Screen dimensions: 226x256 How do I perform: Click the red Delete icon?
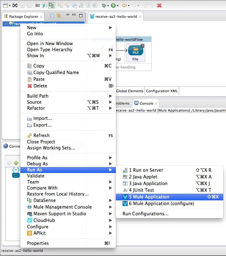point(30,86)
